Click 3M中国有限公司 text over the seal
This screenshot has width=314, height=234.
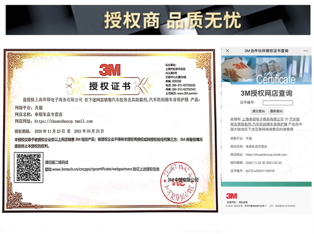(x=183, y=180)
